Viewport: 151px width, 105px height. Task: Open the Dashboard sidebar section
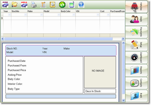click(x=137, y=58)
